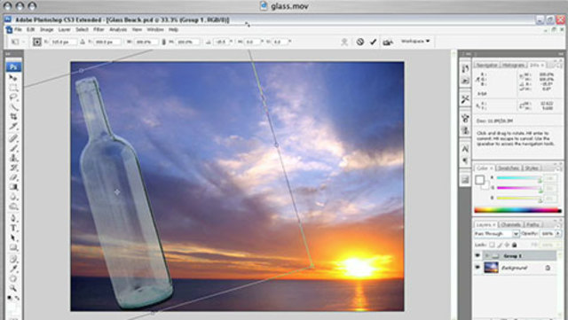Screen dimensions: 568x320
Task: Hide the Background layer
Action: tap(477, 268)
